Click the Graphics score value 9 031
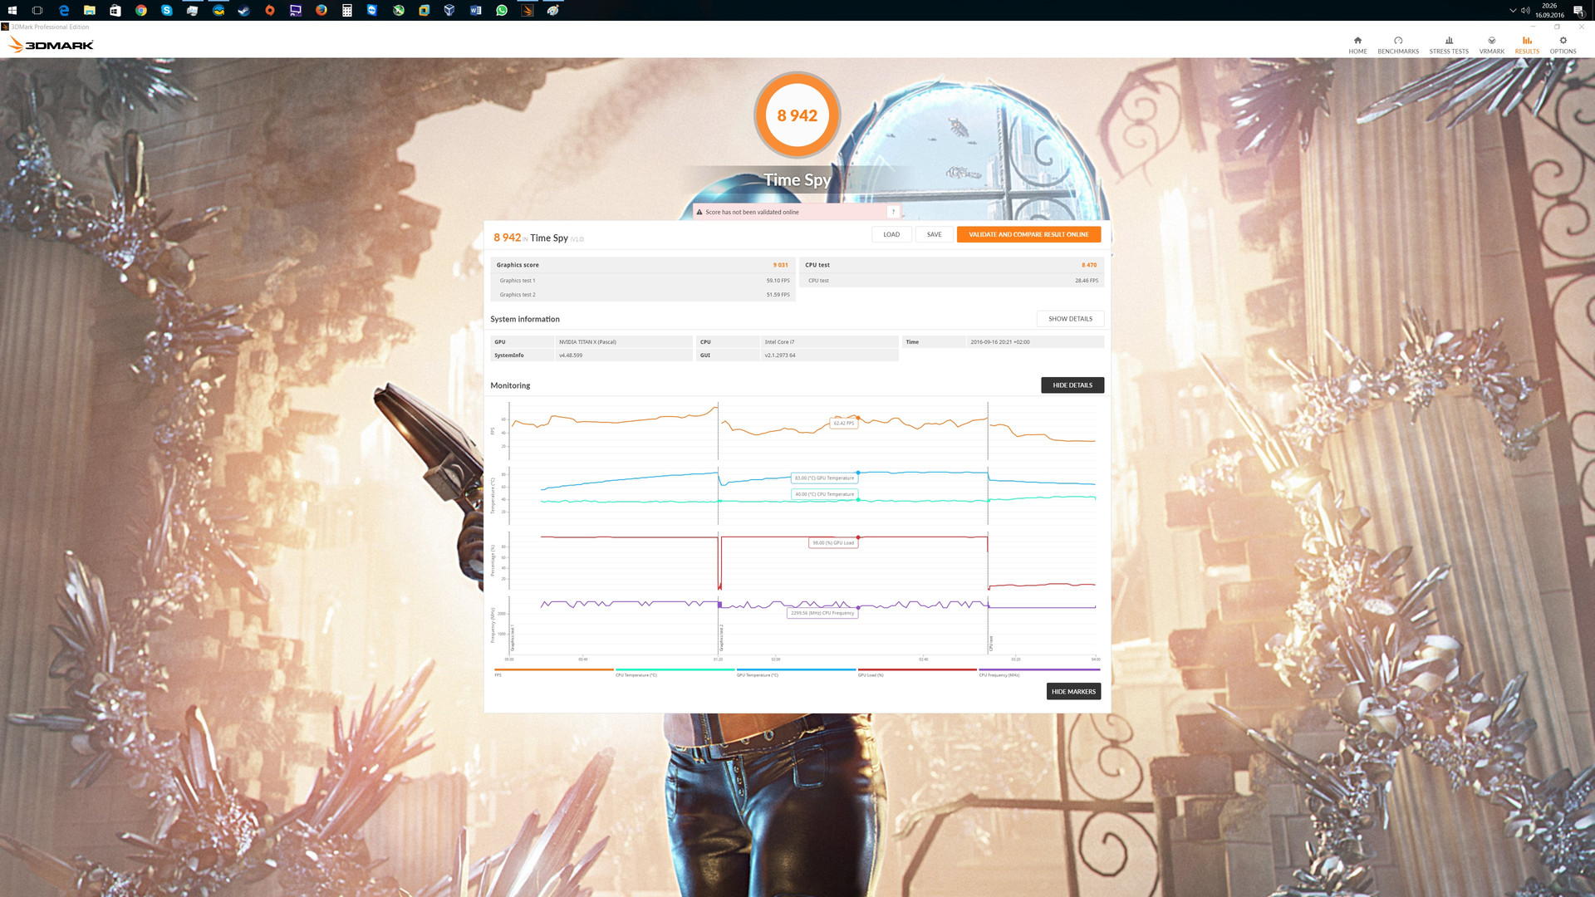 coord(780,265)
